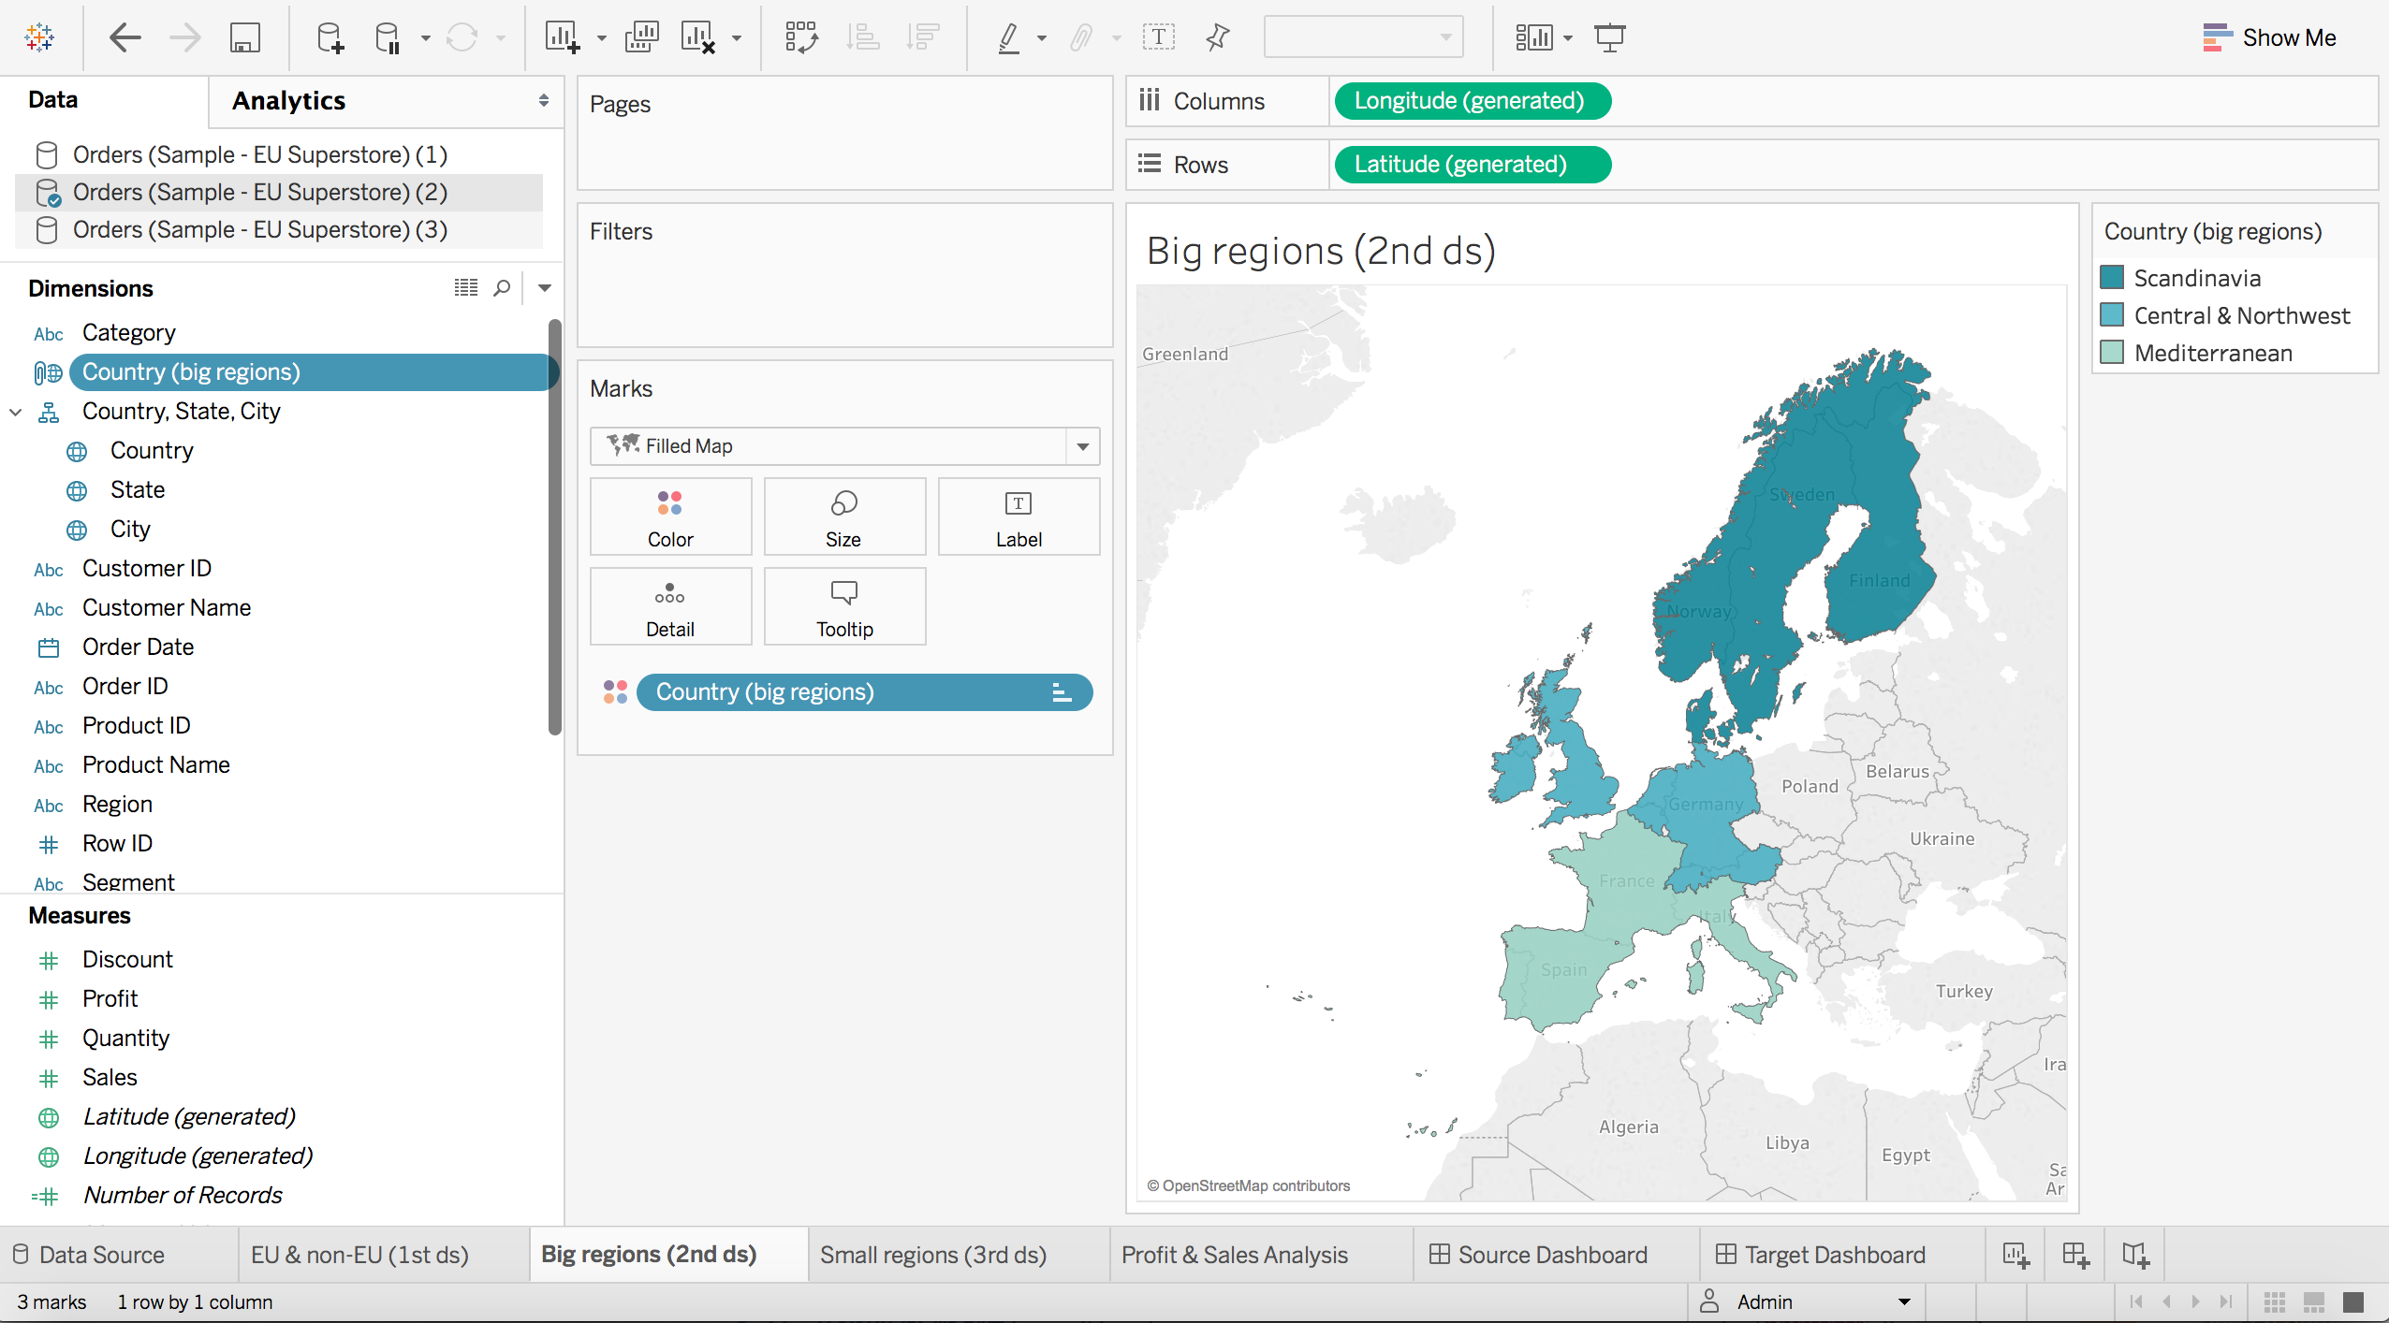The height and width of the screenshot is (1323, 2389).
Task: Sort descending with the toolbar icon
Action: (x=923, y=37)
